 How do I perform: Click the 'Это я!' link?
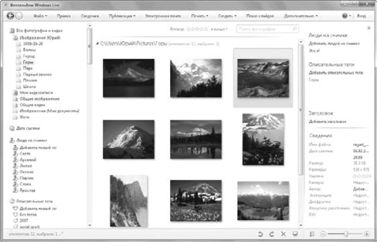(314, 51)
